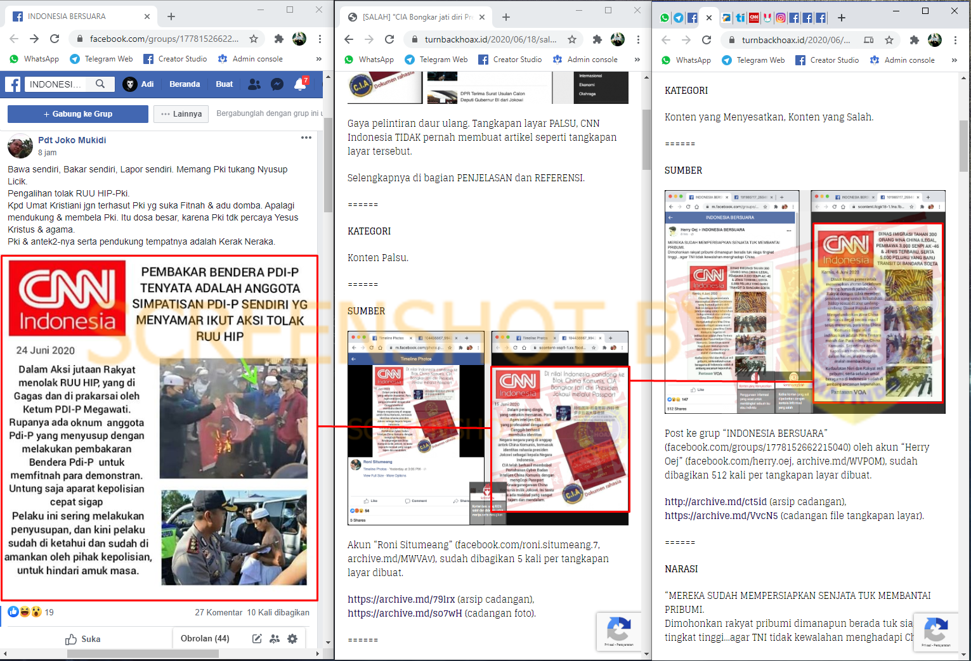The image size is (971, 661).
Task: Click the middle window vertical scrollbar thumb
Action: 647,139
